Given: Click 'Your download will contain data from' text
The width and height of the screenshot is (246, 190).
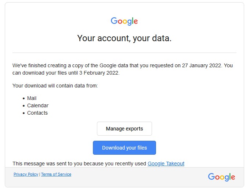Looking at the screenshot, I should click(x=55, y=86).
